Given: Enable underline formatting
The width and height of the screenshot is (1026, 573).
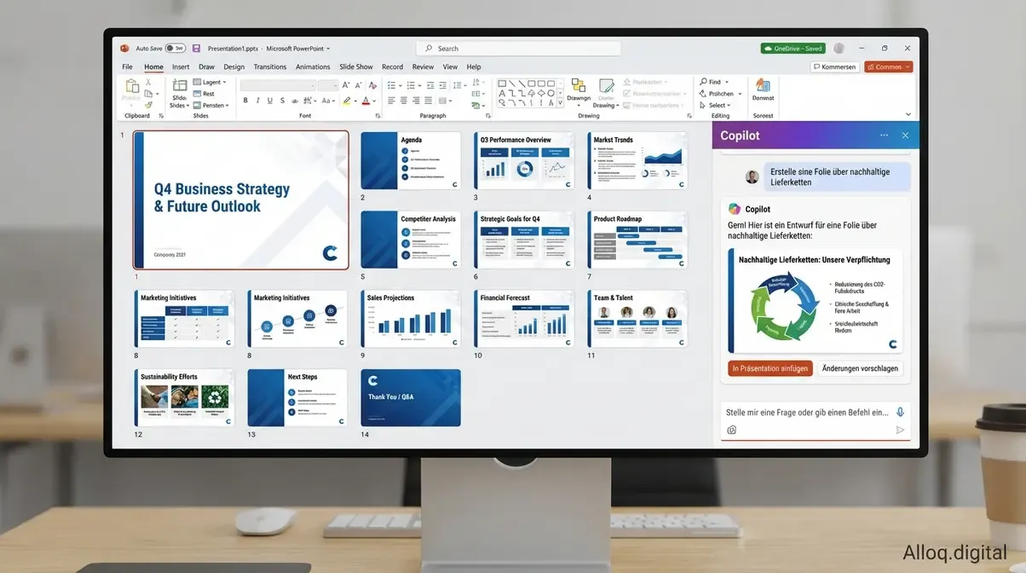Looking at the screenshot, I should pos(269,101).
